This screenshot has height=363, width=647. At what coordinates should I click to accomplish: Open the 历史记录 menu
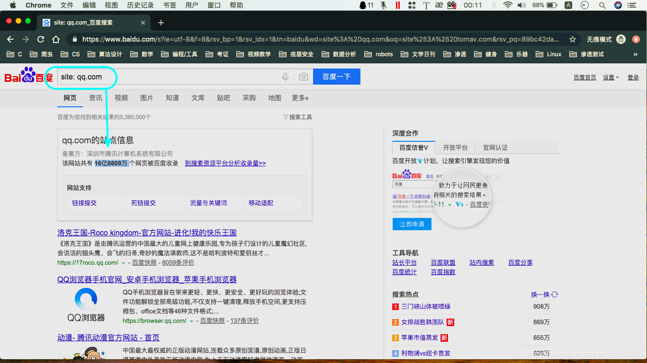click(x=141, y=5)
